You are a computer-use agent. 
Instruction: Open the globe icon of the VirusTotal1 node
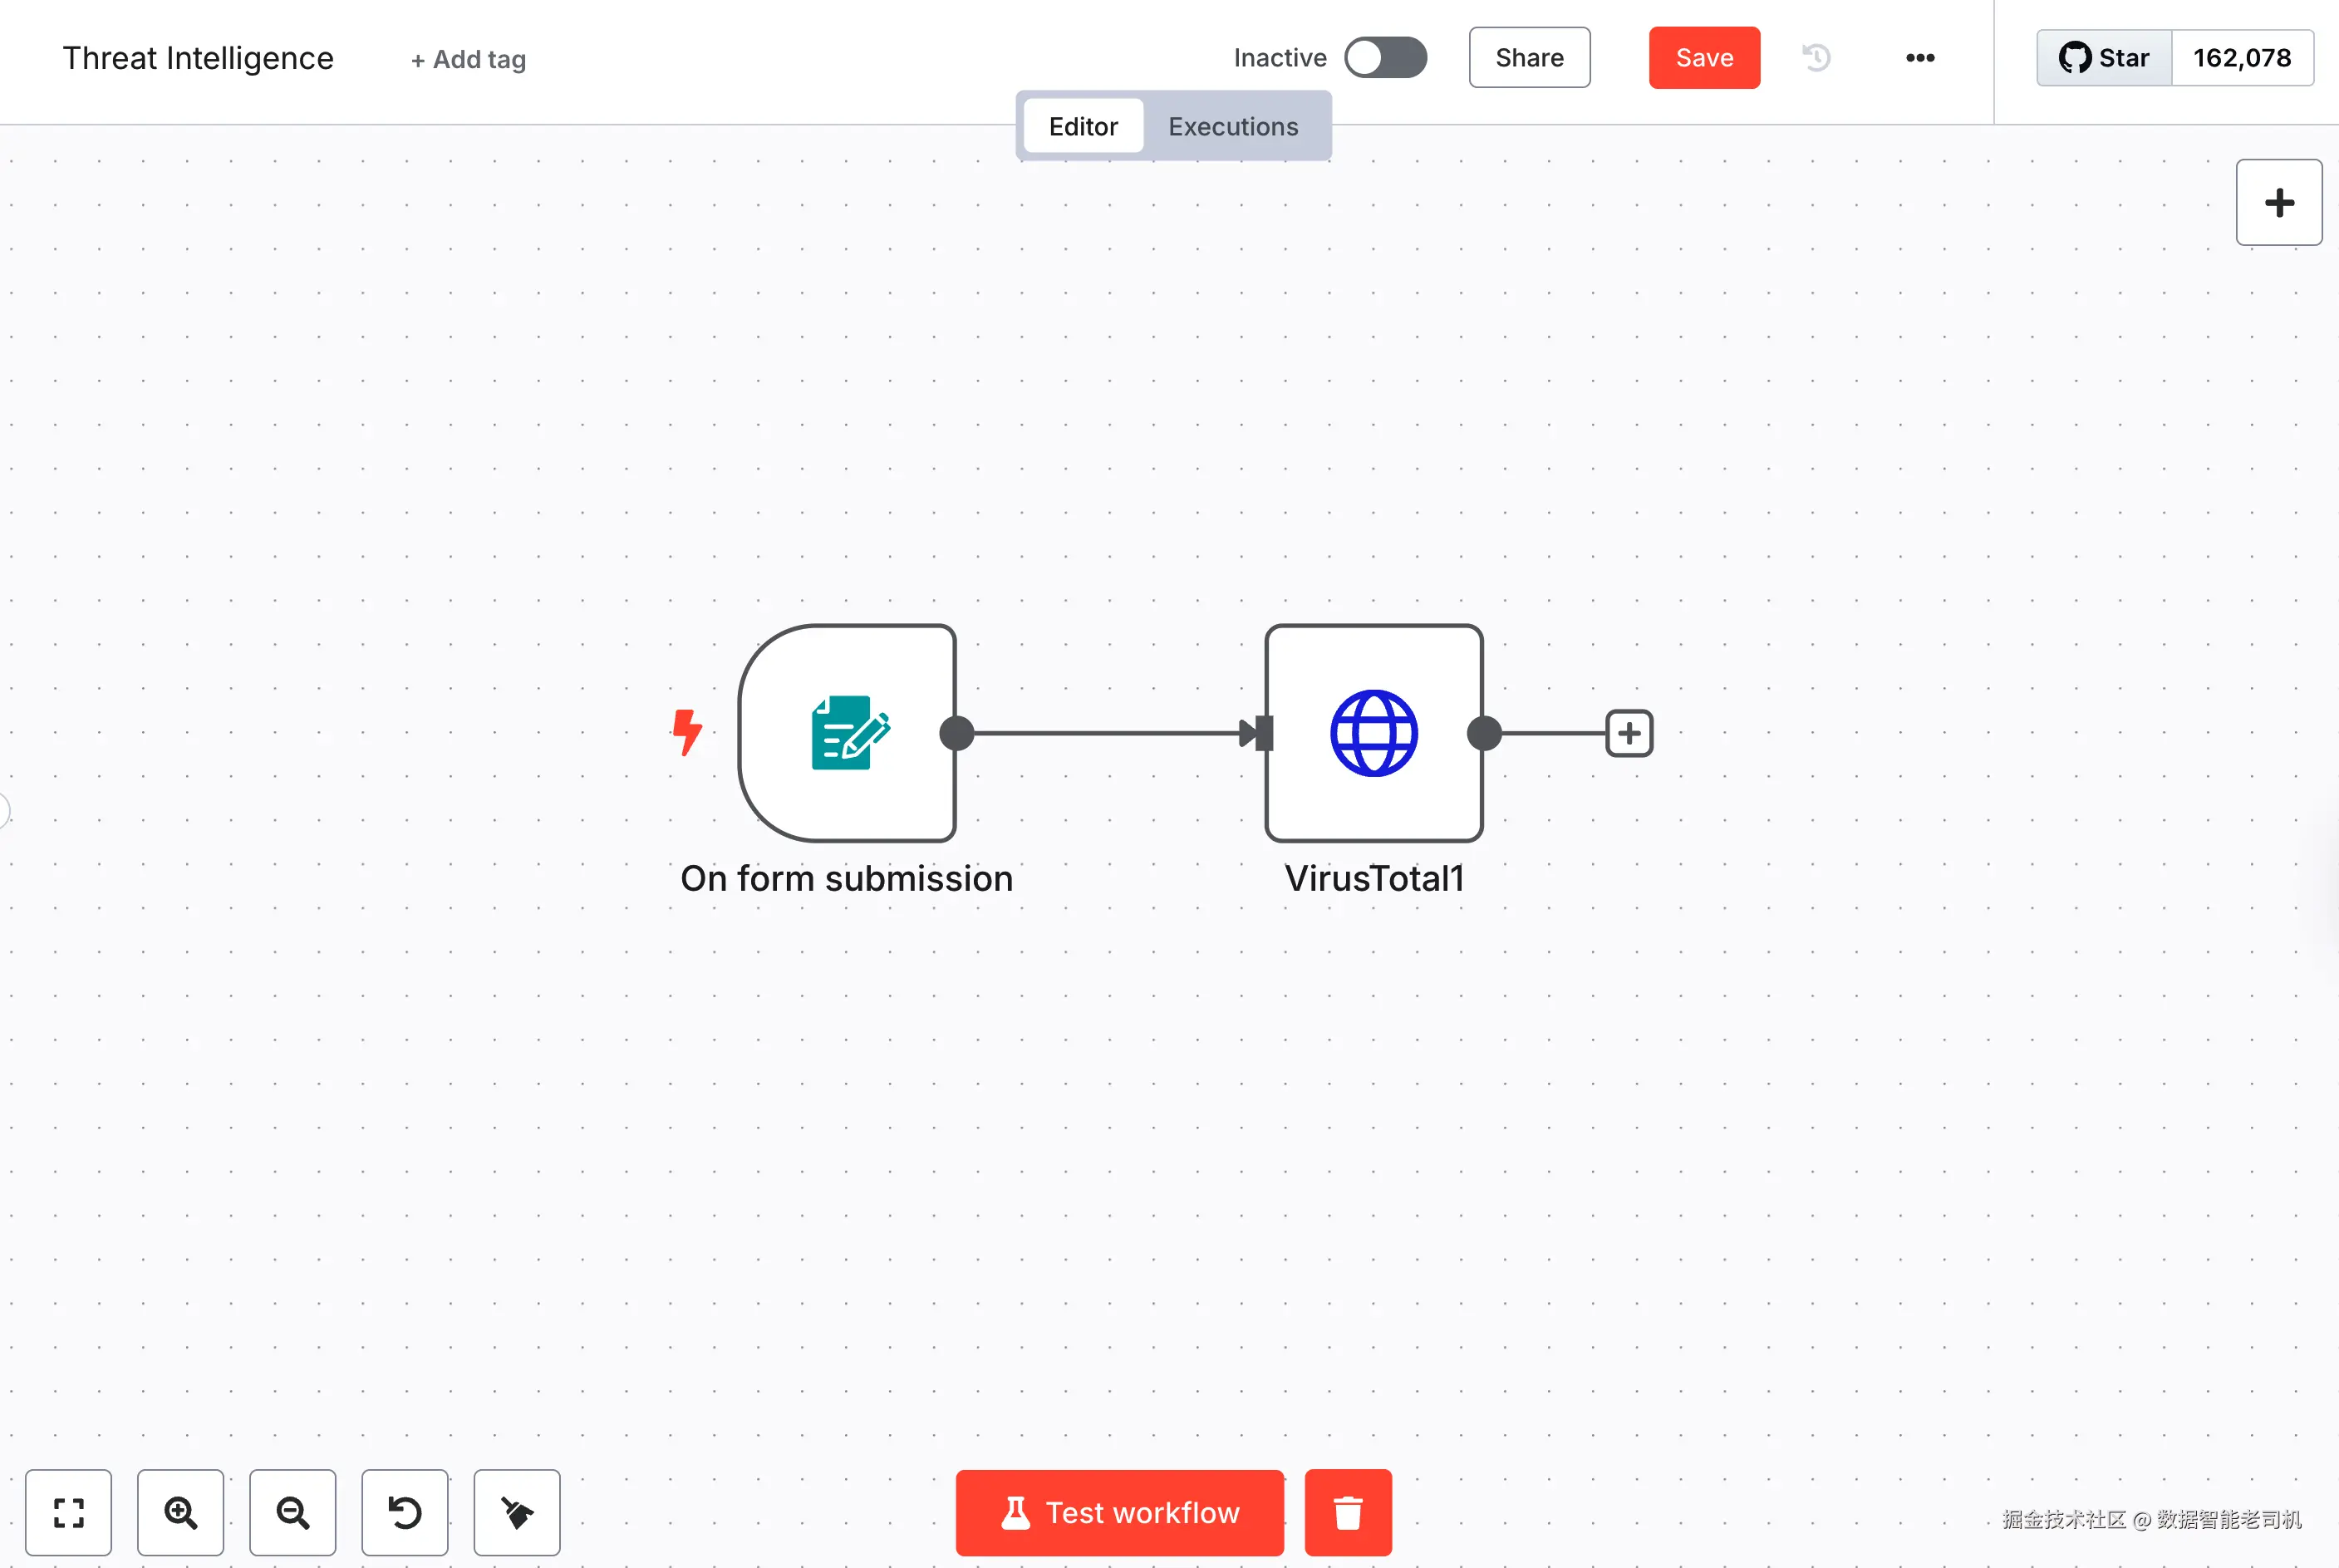tap(1373, 733)
